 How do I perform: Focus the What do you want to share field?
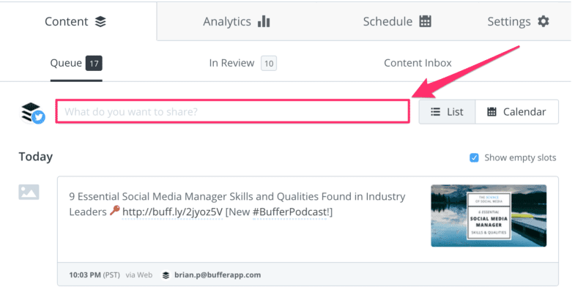(x=232, y=111)
